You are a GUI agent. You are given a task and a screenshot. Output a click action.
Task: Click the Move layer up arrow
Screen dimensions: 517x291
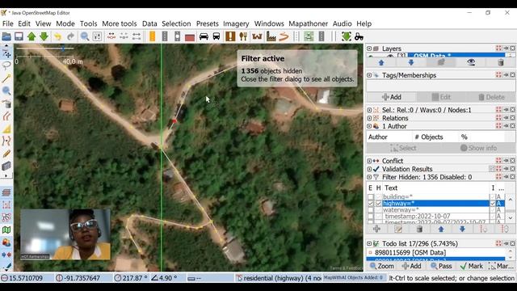tap(381, 63)
